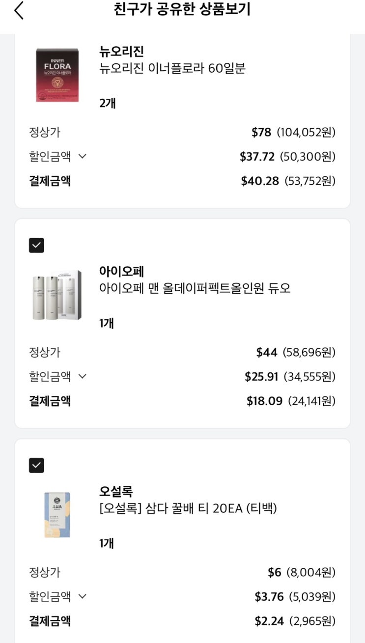Open the Inner Flora product image
The image size is (365, 643).
[x=57, y=75]
